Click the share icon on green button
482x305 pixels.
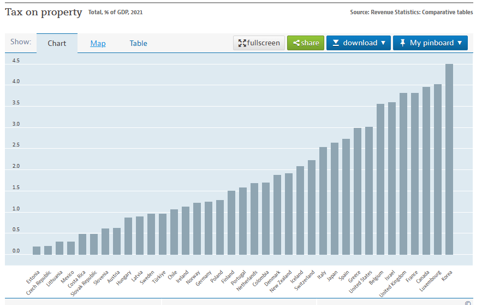296,43
